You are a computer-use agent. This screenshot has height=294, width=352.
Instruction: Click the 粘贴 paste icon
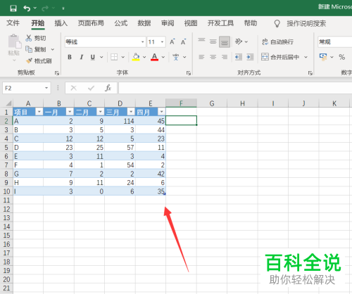click(14, 41)
